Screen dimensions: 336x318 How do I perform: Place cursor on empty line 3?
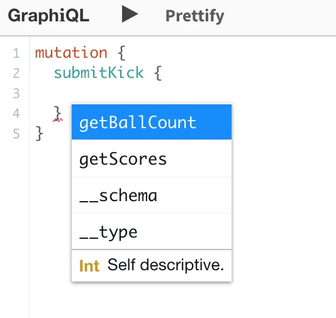click(x=182, y=93)
